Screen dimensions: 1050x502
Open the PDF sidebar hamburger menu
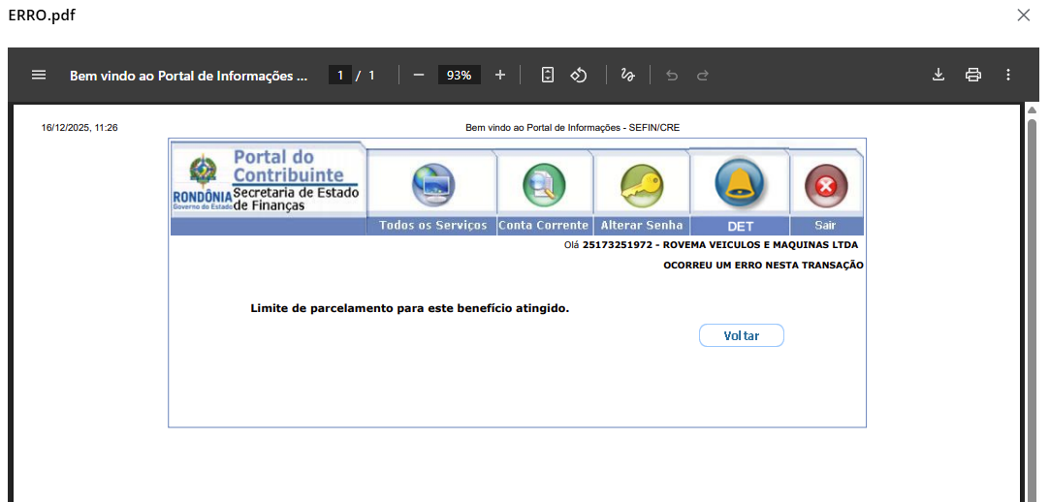(39, 75)
